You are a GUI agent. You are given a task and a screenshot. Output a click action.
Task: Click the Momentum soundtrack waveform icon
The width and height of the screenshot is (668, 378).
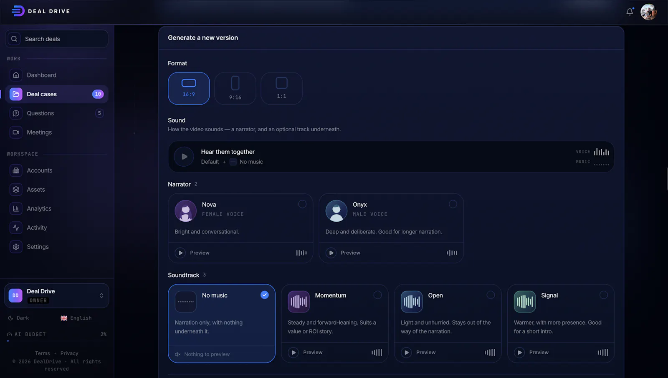click(x=299, y=302)
